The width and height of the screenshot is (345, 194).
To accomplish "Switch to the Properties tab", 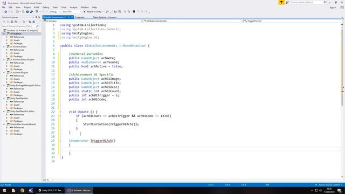I will 79,17.
